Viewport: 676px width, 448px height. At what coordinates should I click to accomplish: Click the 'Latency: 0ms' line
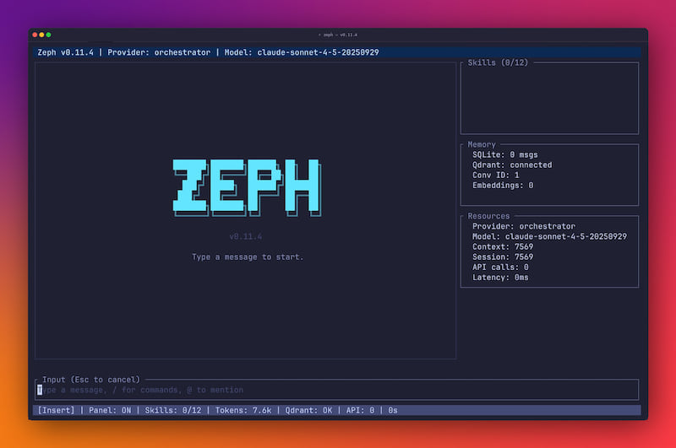coord(500,278)
